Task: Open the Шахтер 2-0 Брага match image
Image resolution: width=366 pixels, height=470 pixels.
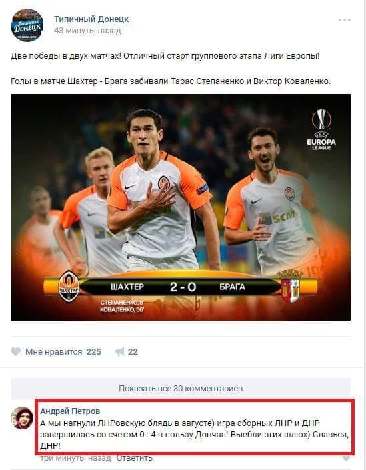Action: pyautogui.click(x=181, y=207)
